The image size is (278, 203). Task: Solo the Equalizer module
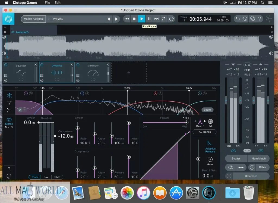[6, 80]
